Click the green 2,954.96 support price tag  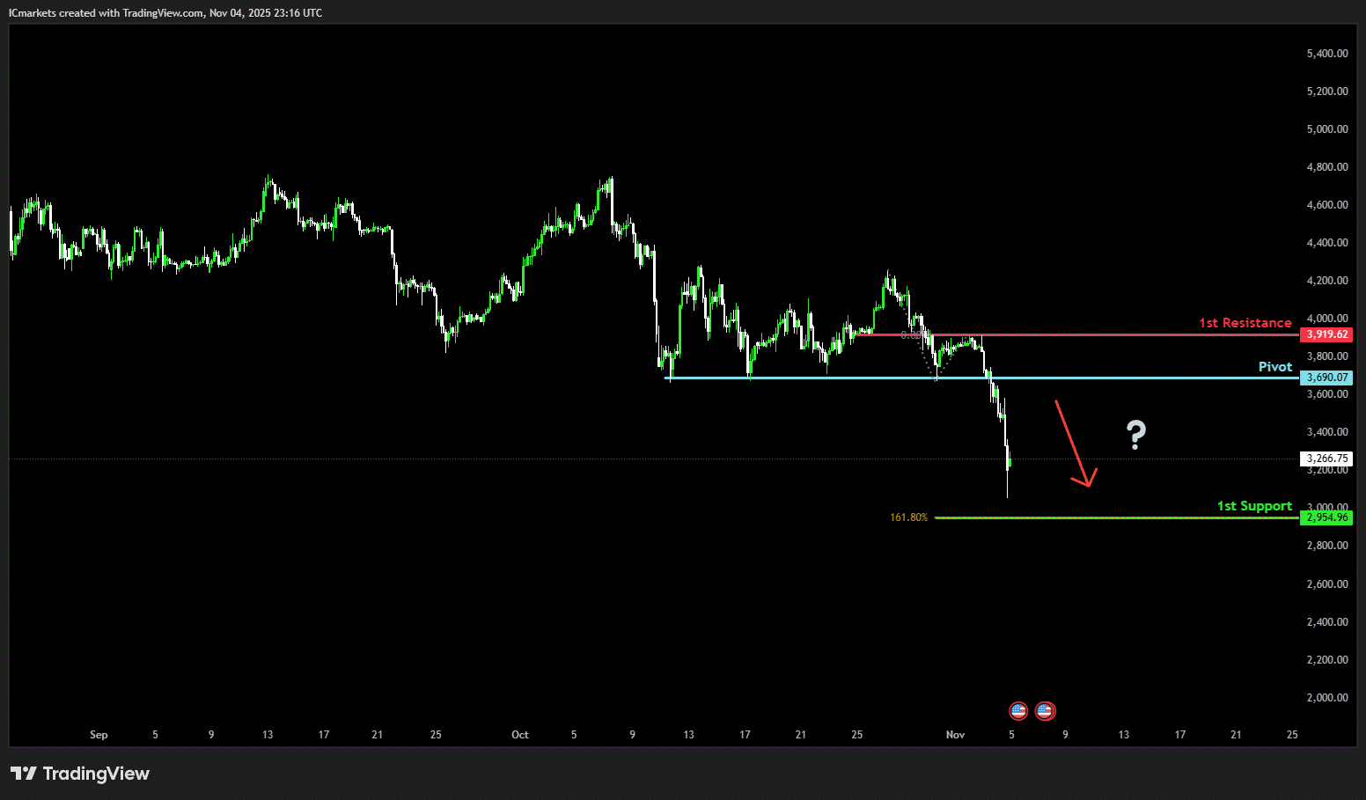[x=1326, y=517]
